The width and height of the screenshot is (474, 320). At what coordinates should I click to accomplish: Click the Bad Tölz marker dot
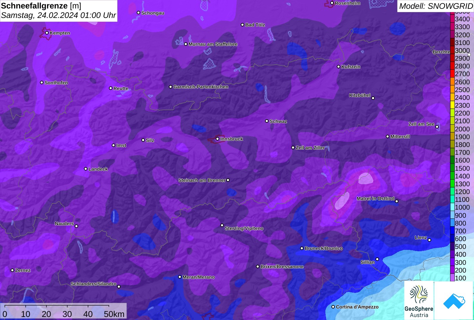[242, 25]
